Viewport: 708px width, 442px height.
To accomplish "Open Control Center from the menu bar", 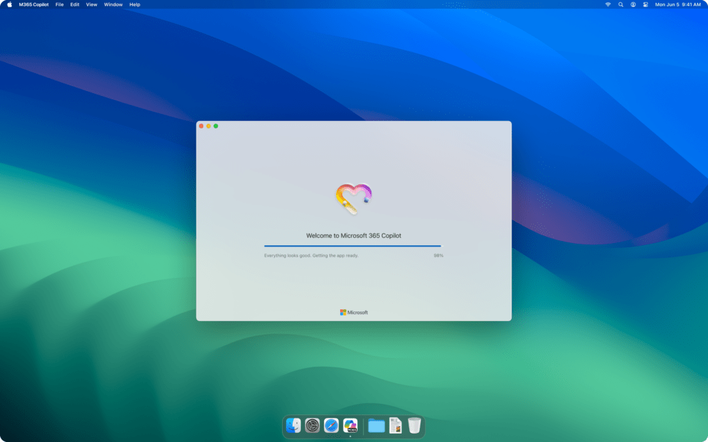I will (x=644, y=4).
